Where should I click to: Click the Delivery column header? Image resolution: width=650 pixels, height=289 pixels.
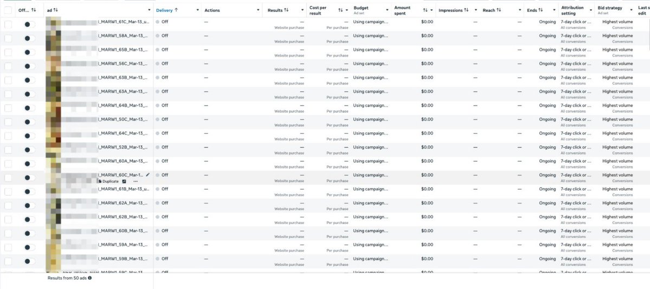click(x=164, y=10)
